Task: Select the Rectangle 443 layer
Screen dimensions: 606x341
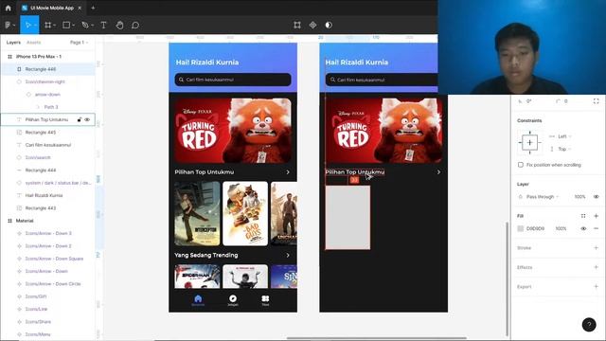Action: 41,208
